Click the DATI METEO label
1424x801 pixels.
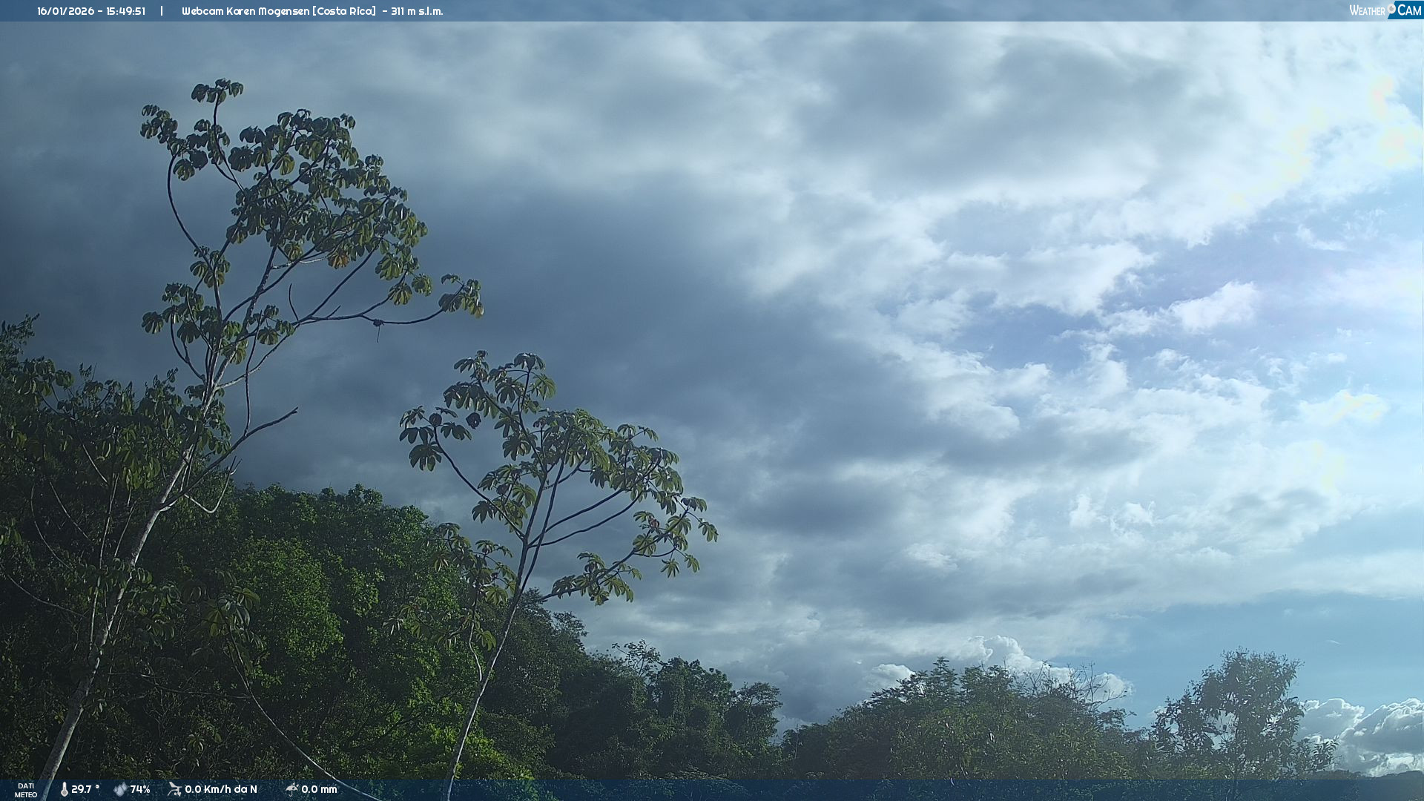pos(26,790)
